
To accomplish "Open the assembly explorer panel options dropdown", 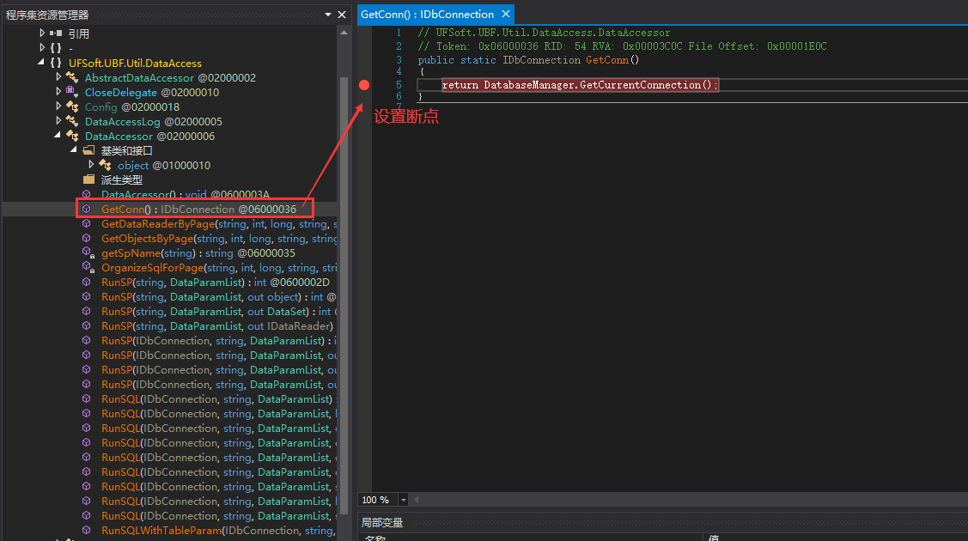I will [328, 15].
